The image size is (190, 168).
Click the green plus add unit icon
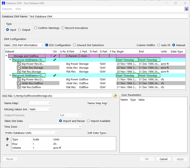[7, 139]
